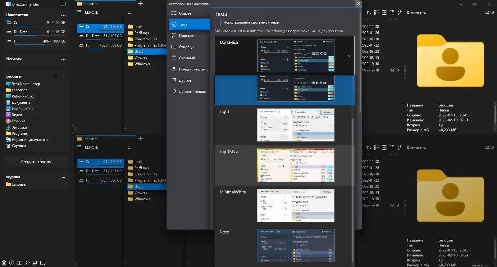Toggle the dual-pane layout icon
The image size is (497, 267).
point(20,263)
